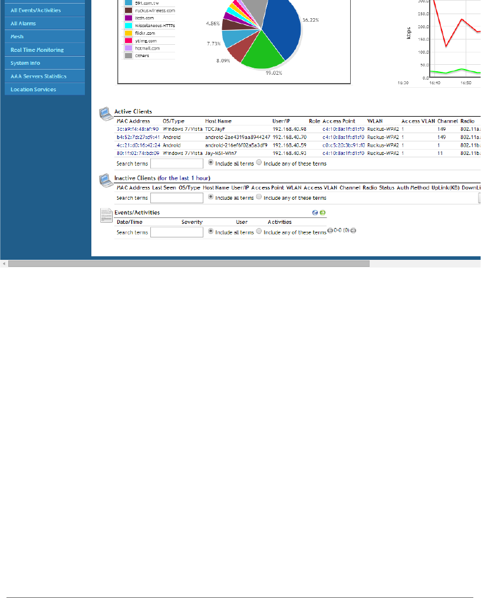Open All Alarms in sidebar
481x598 pixels.
pos(45,23)
